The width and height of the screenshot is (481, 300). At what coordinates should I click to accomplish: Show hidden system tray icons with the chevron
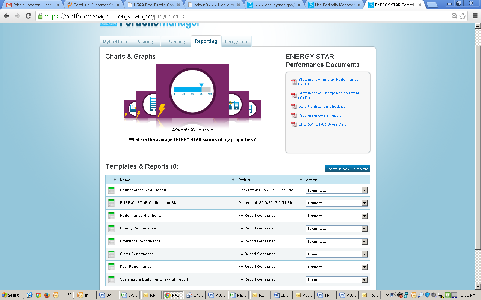(387, 295)
